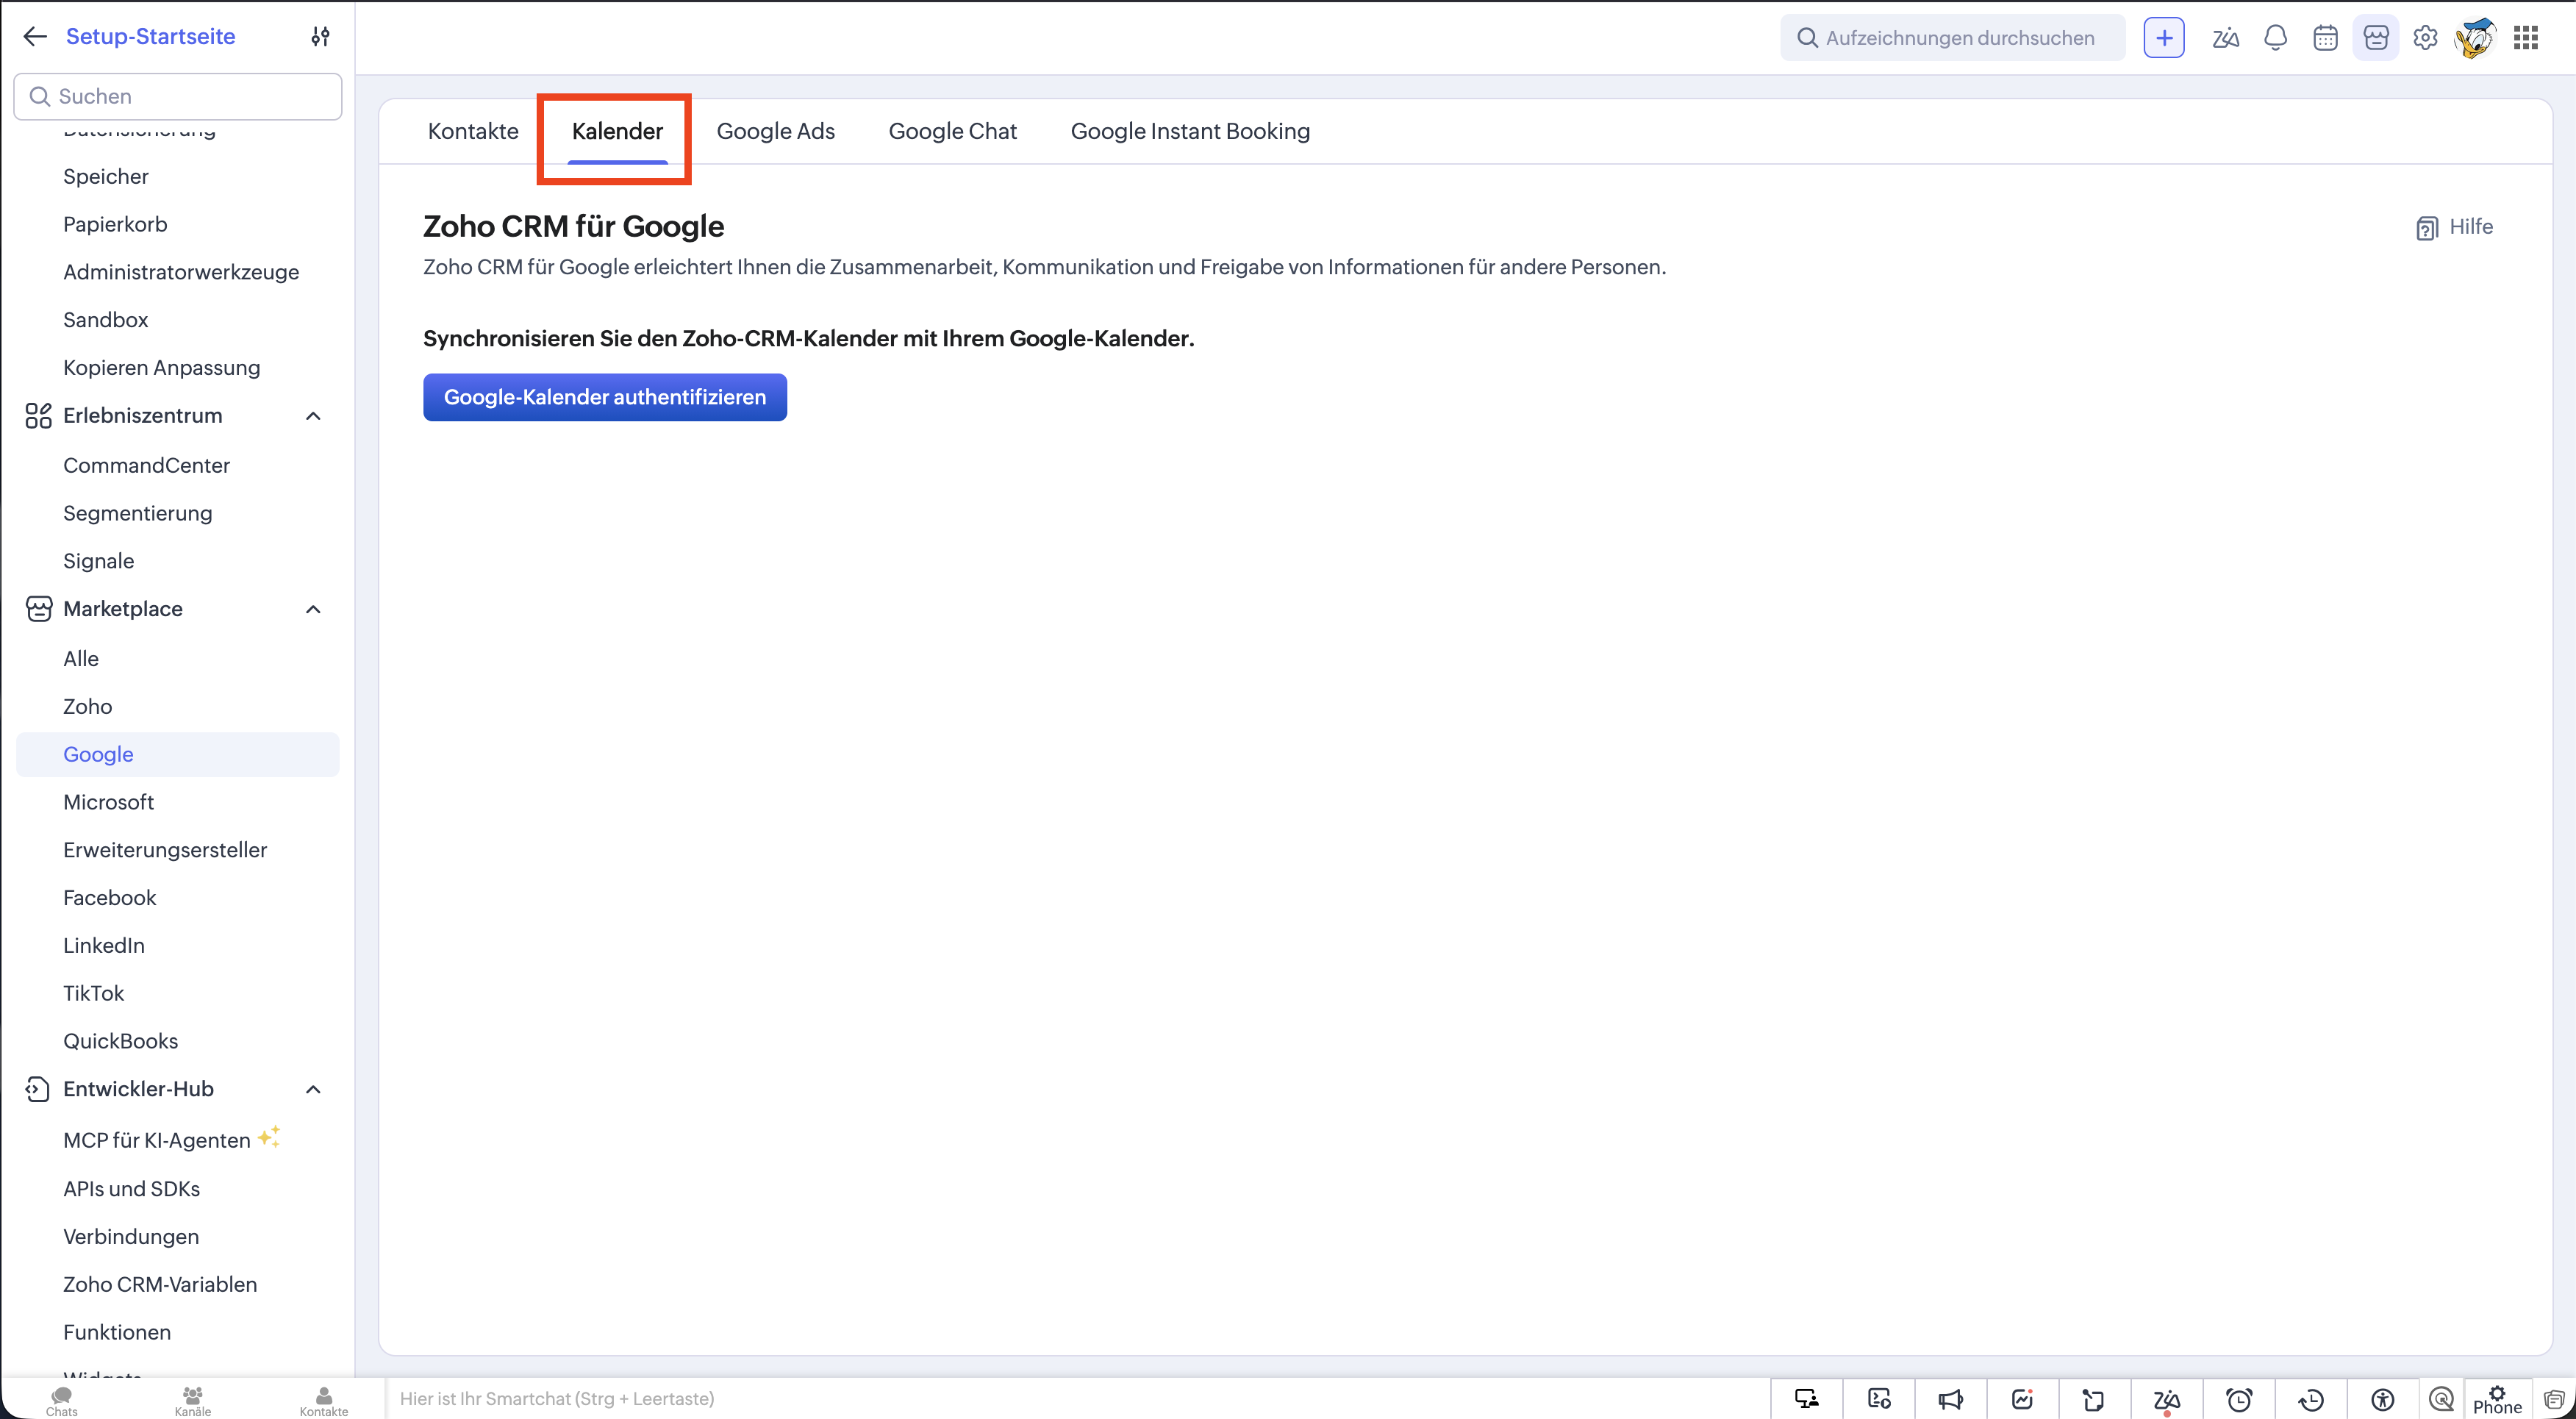This screenshot has height=1419, width=2576.
Task: Open the alarm clock reminders icon
Action: pyautogui.click(x=2239, y=1399)
